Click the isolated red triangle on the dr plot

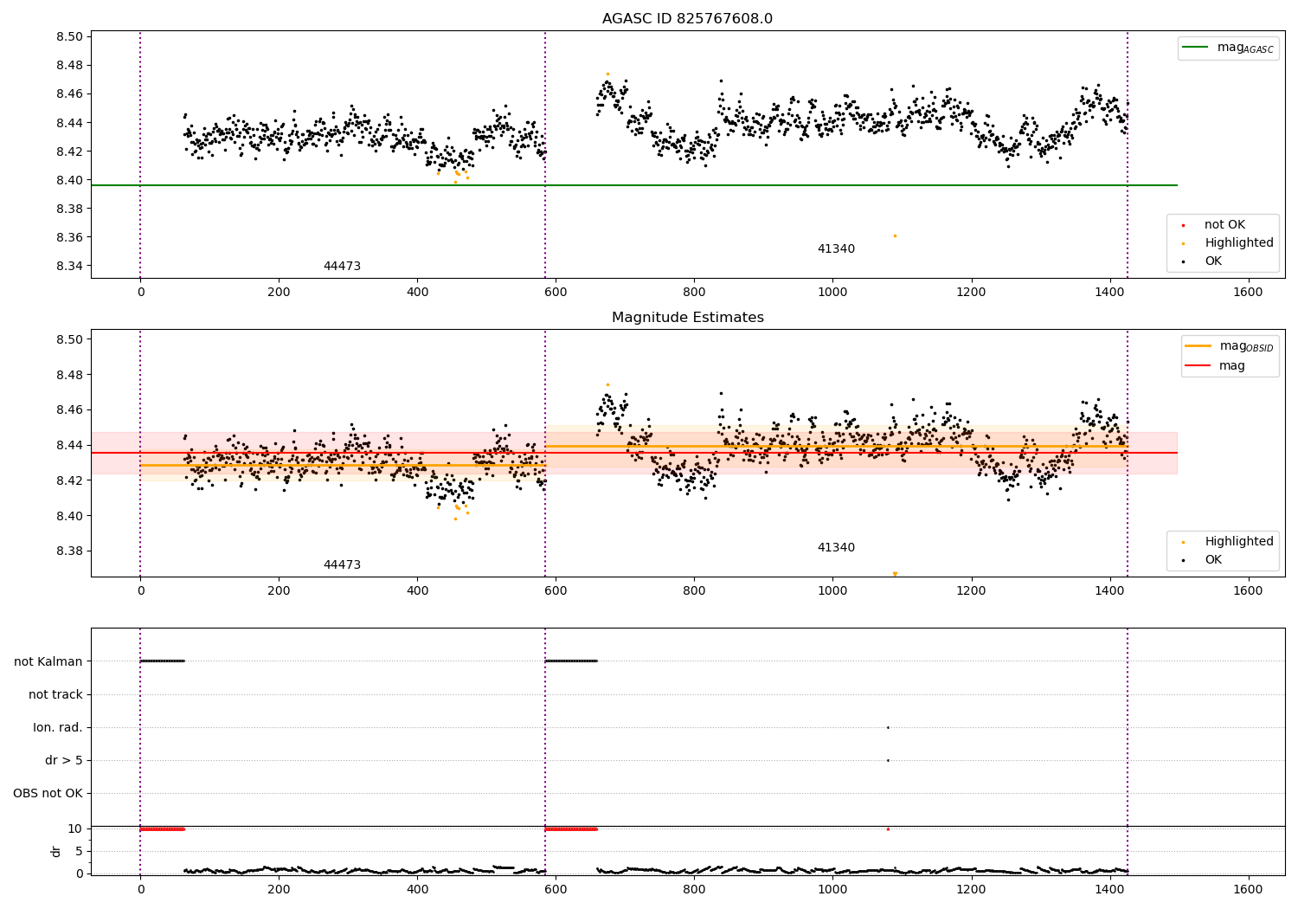click(x=888, y=828)
